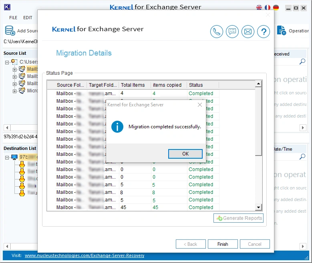
Task: Click status list scrollbar down arrow
Action: point(258,207)
